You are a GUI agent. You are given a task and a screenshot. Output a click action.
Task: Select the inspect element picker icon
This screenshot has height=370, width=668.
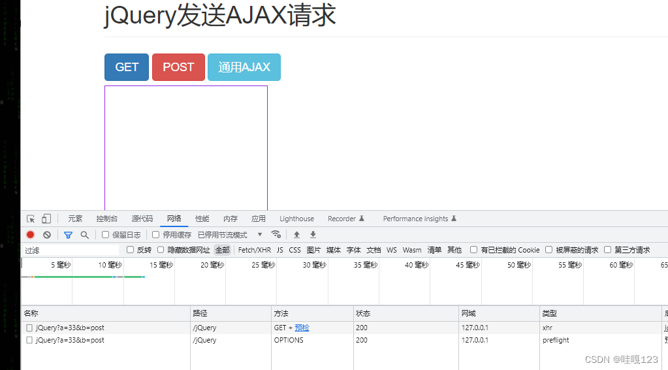tap(31, 219)
